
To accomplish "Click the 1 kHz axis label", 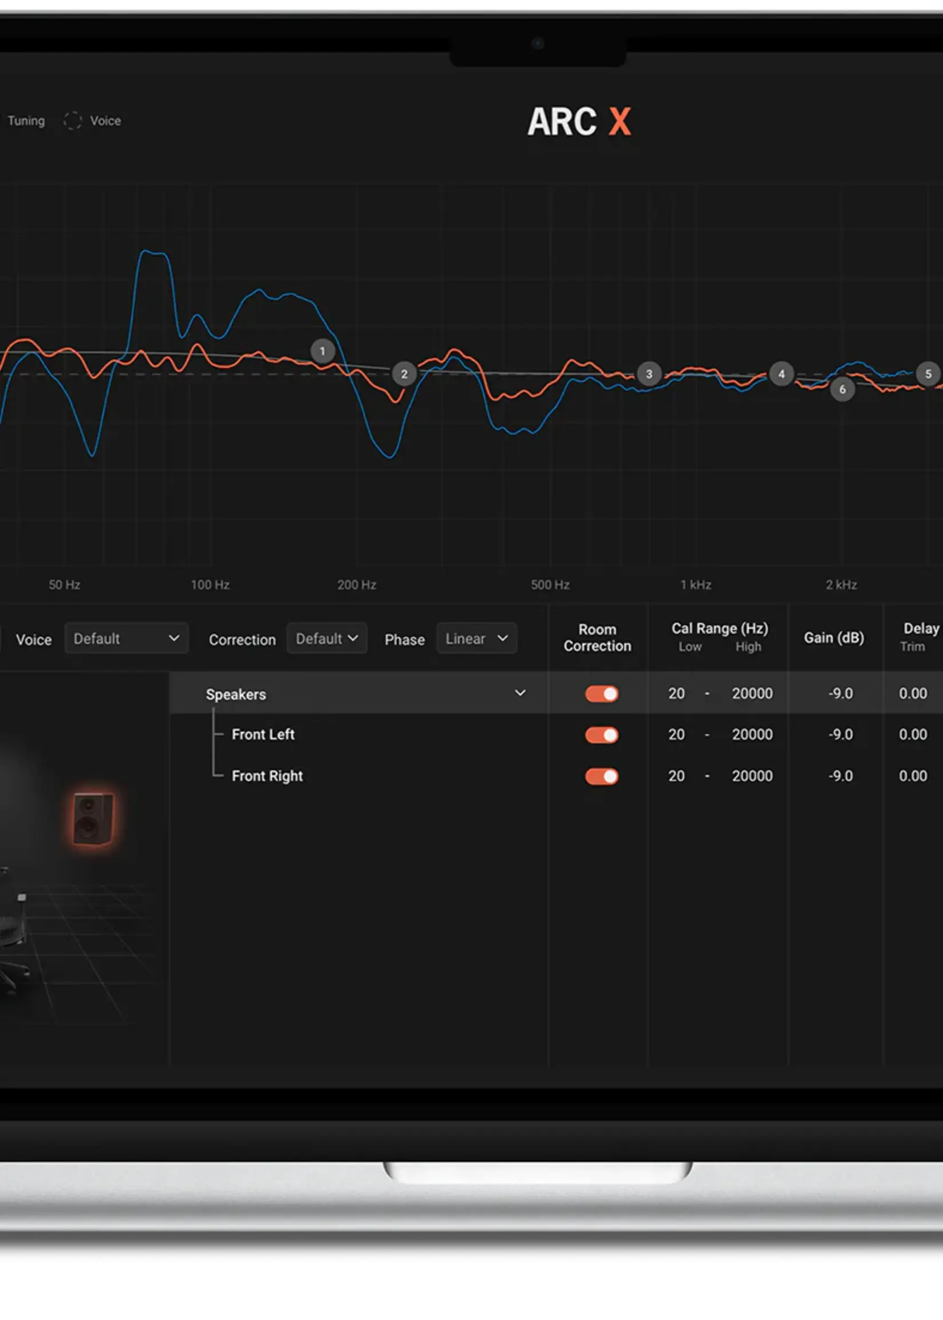I will click(x=696, y=584).
